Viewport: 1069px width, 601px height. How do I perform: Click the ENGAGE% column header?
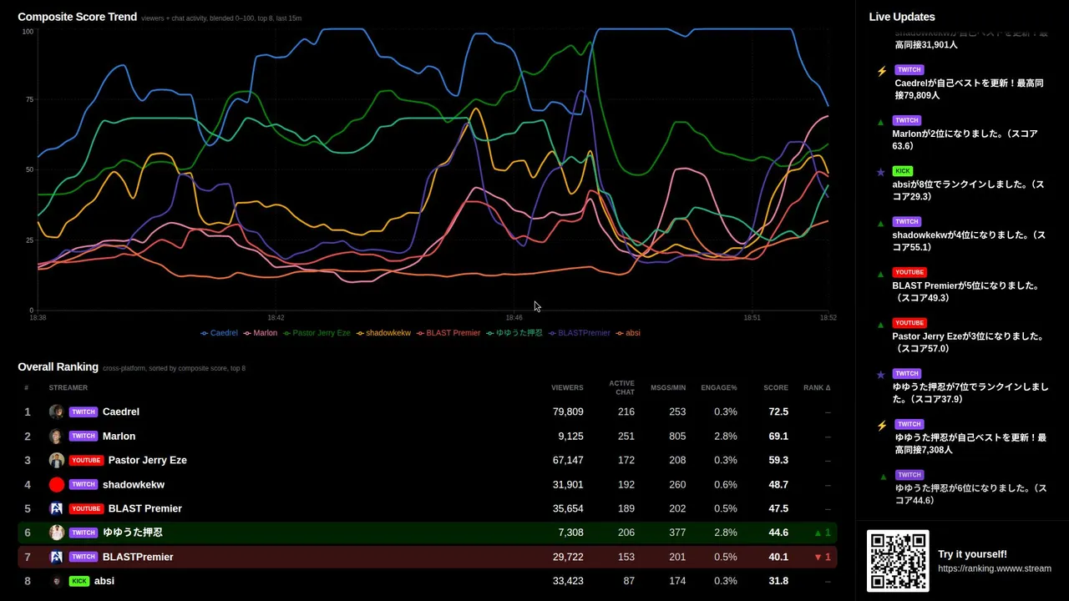(719, 387)
